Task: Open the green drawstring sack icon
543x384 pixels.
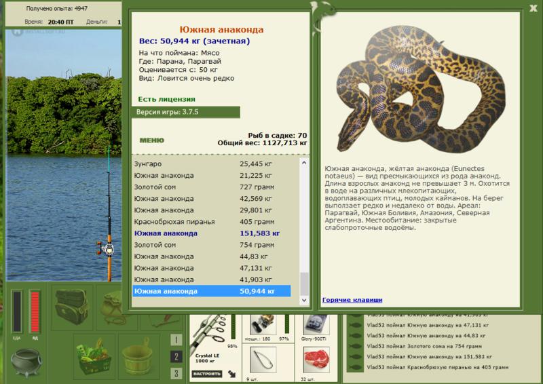Action: click(113, 308)
